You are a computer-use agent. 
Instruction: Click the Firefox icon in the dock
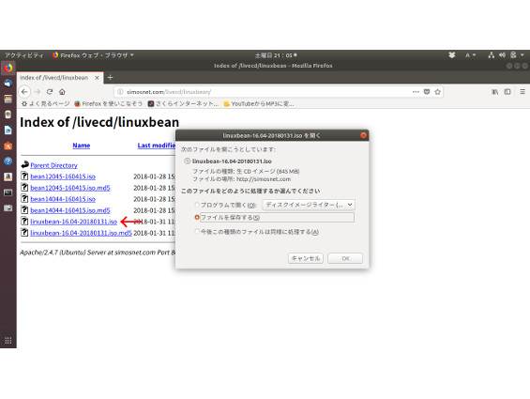[x=8, y=68]
